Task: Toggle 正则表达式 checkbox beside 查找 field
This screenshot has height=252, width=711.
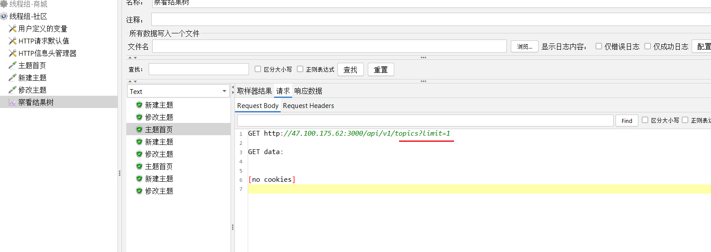Action: coord(300,69)
